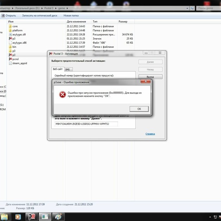This screenshot has width=221, height=221.
Task: Select the pcnsl application icon
Action: pos(10,59)
